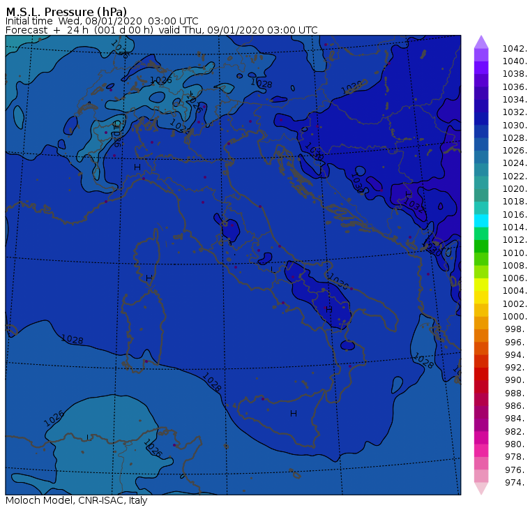
Task: Click the legend label '988.'
Action: (516, 393)
